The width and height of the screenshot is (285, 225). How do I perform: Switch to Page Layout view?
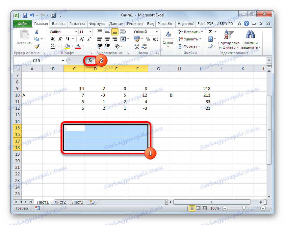[x=198, y=208]
